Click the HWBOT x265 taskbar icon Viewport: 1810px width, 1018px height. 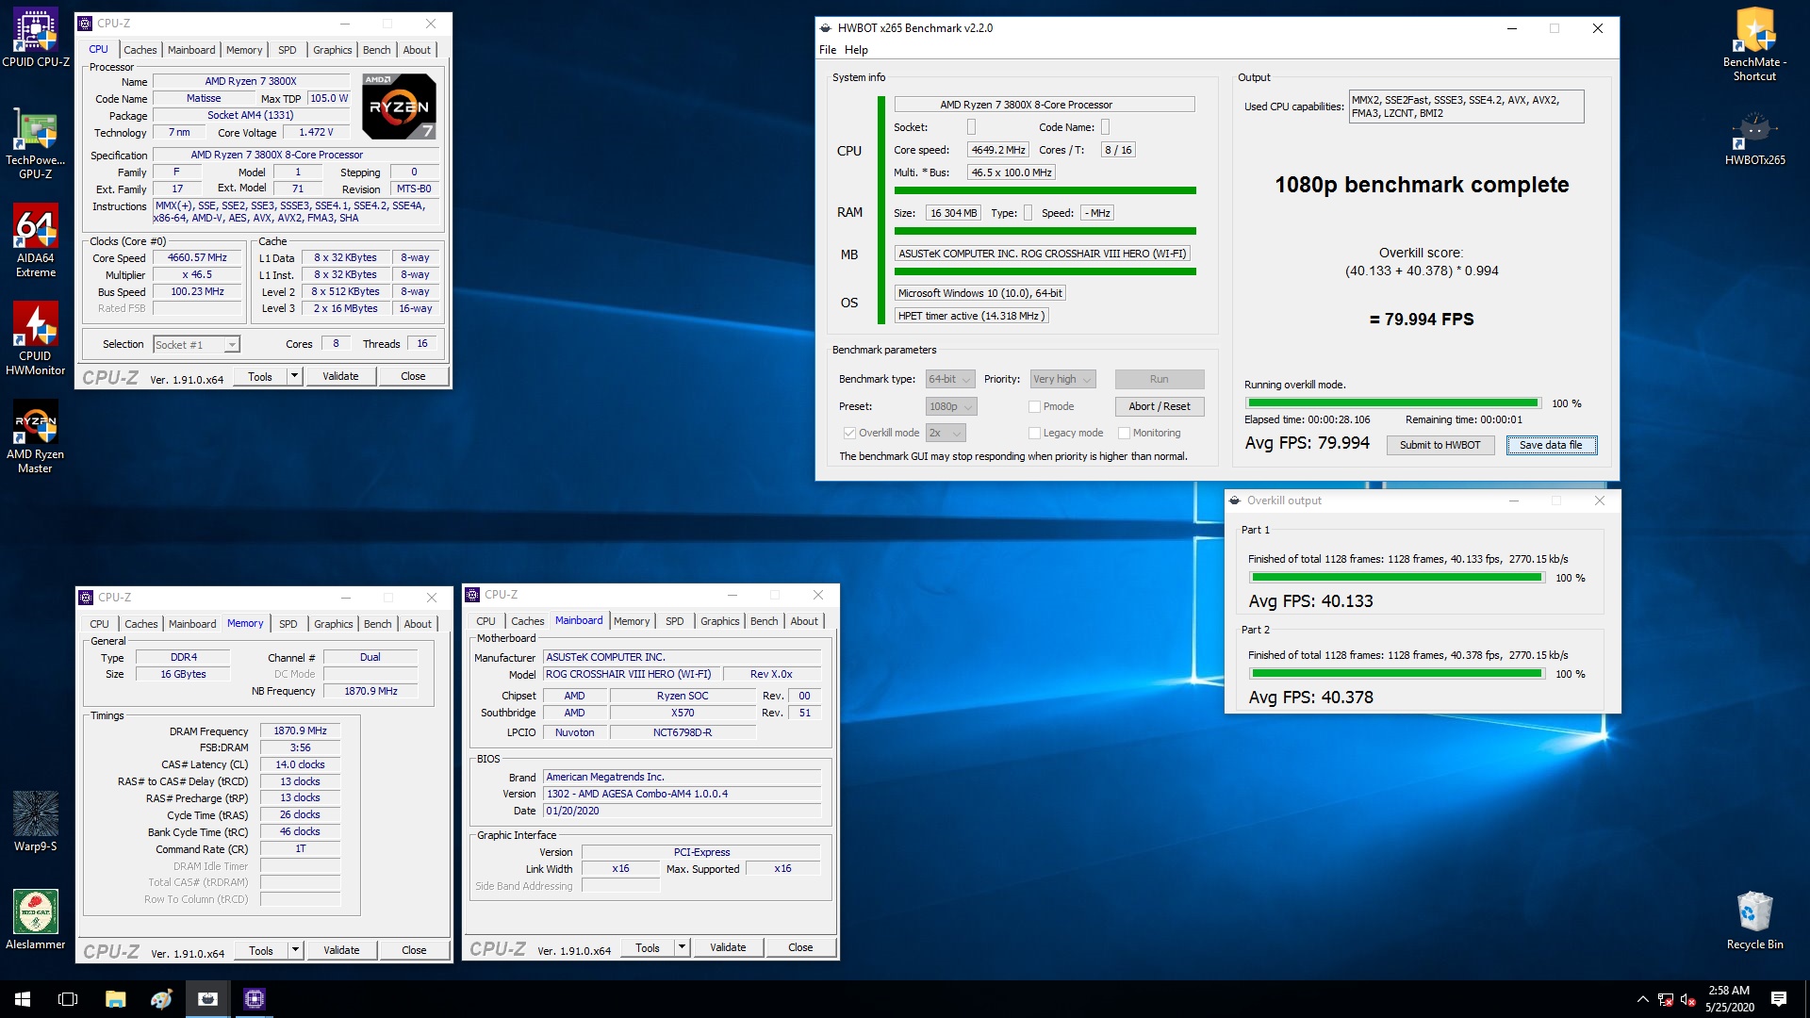tap(207, 999)
